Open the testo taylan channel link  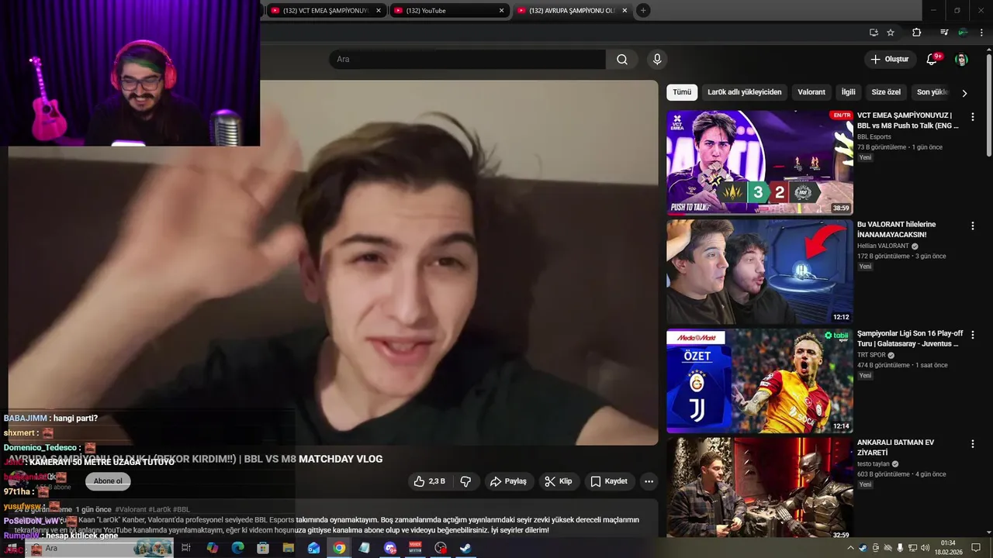click(x=874, y=464)
